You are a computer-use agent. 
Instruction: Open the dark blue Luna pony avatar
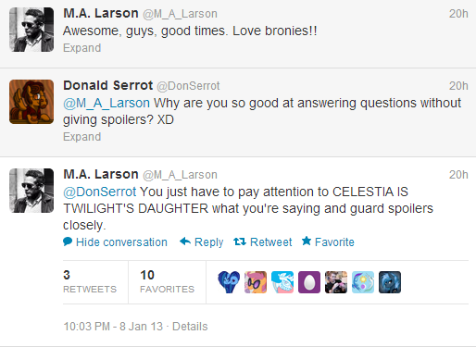click(x=390, y=282)
